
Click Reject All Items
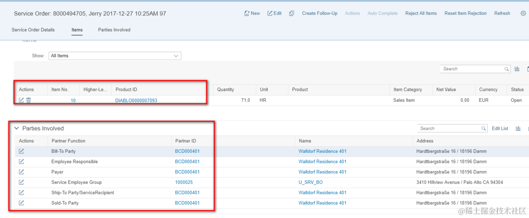421,13
